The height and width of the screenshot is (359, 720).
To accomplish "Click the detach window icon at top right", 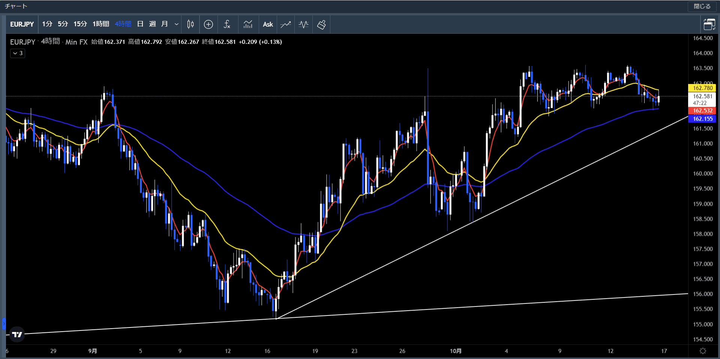I will (x=709, y=24).
